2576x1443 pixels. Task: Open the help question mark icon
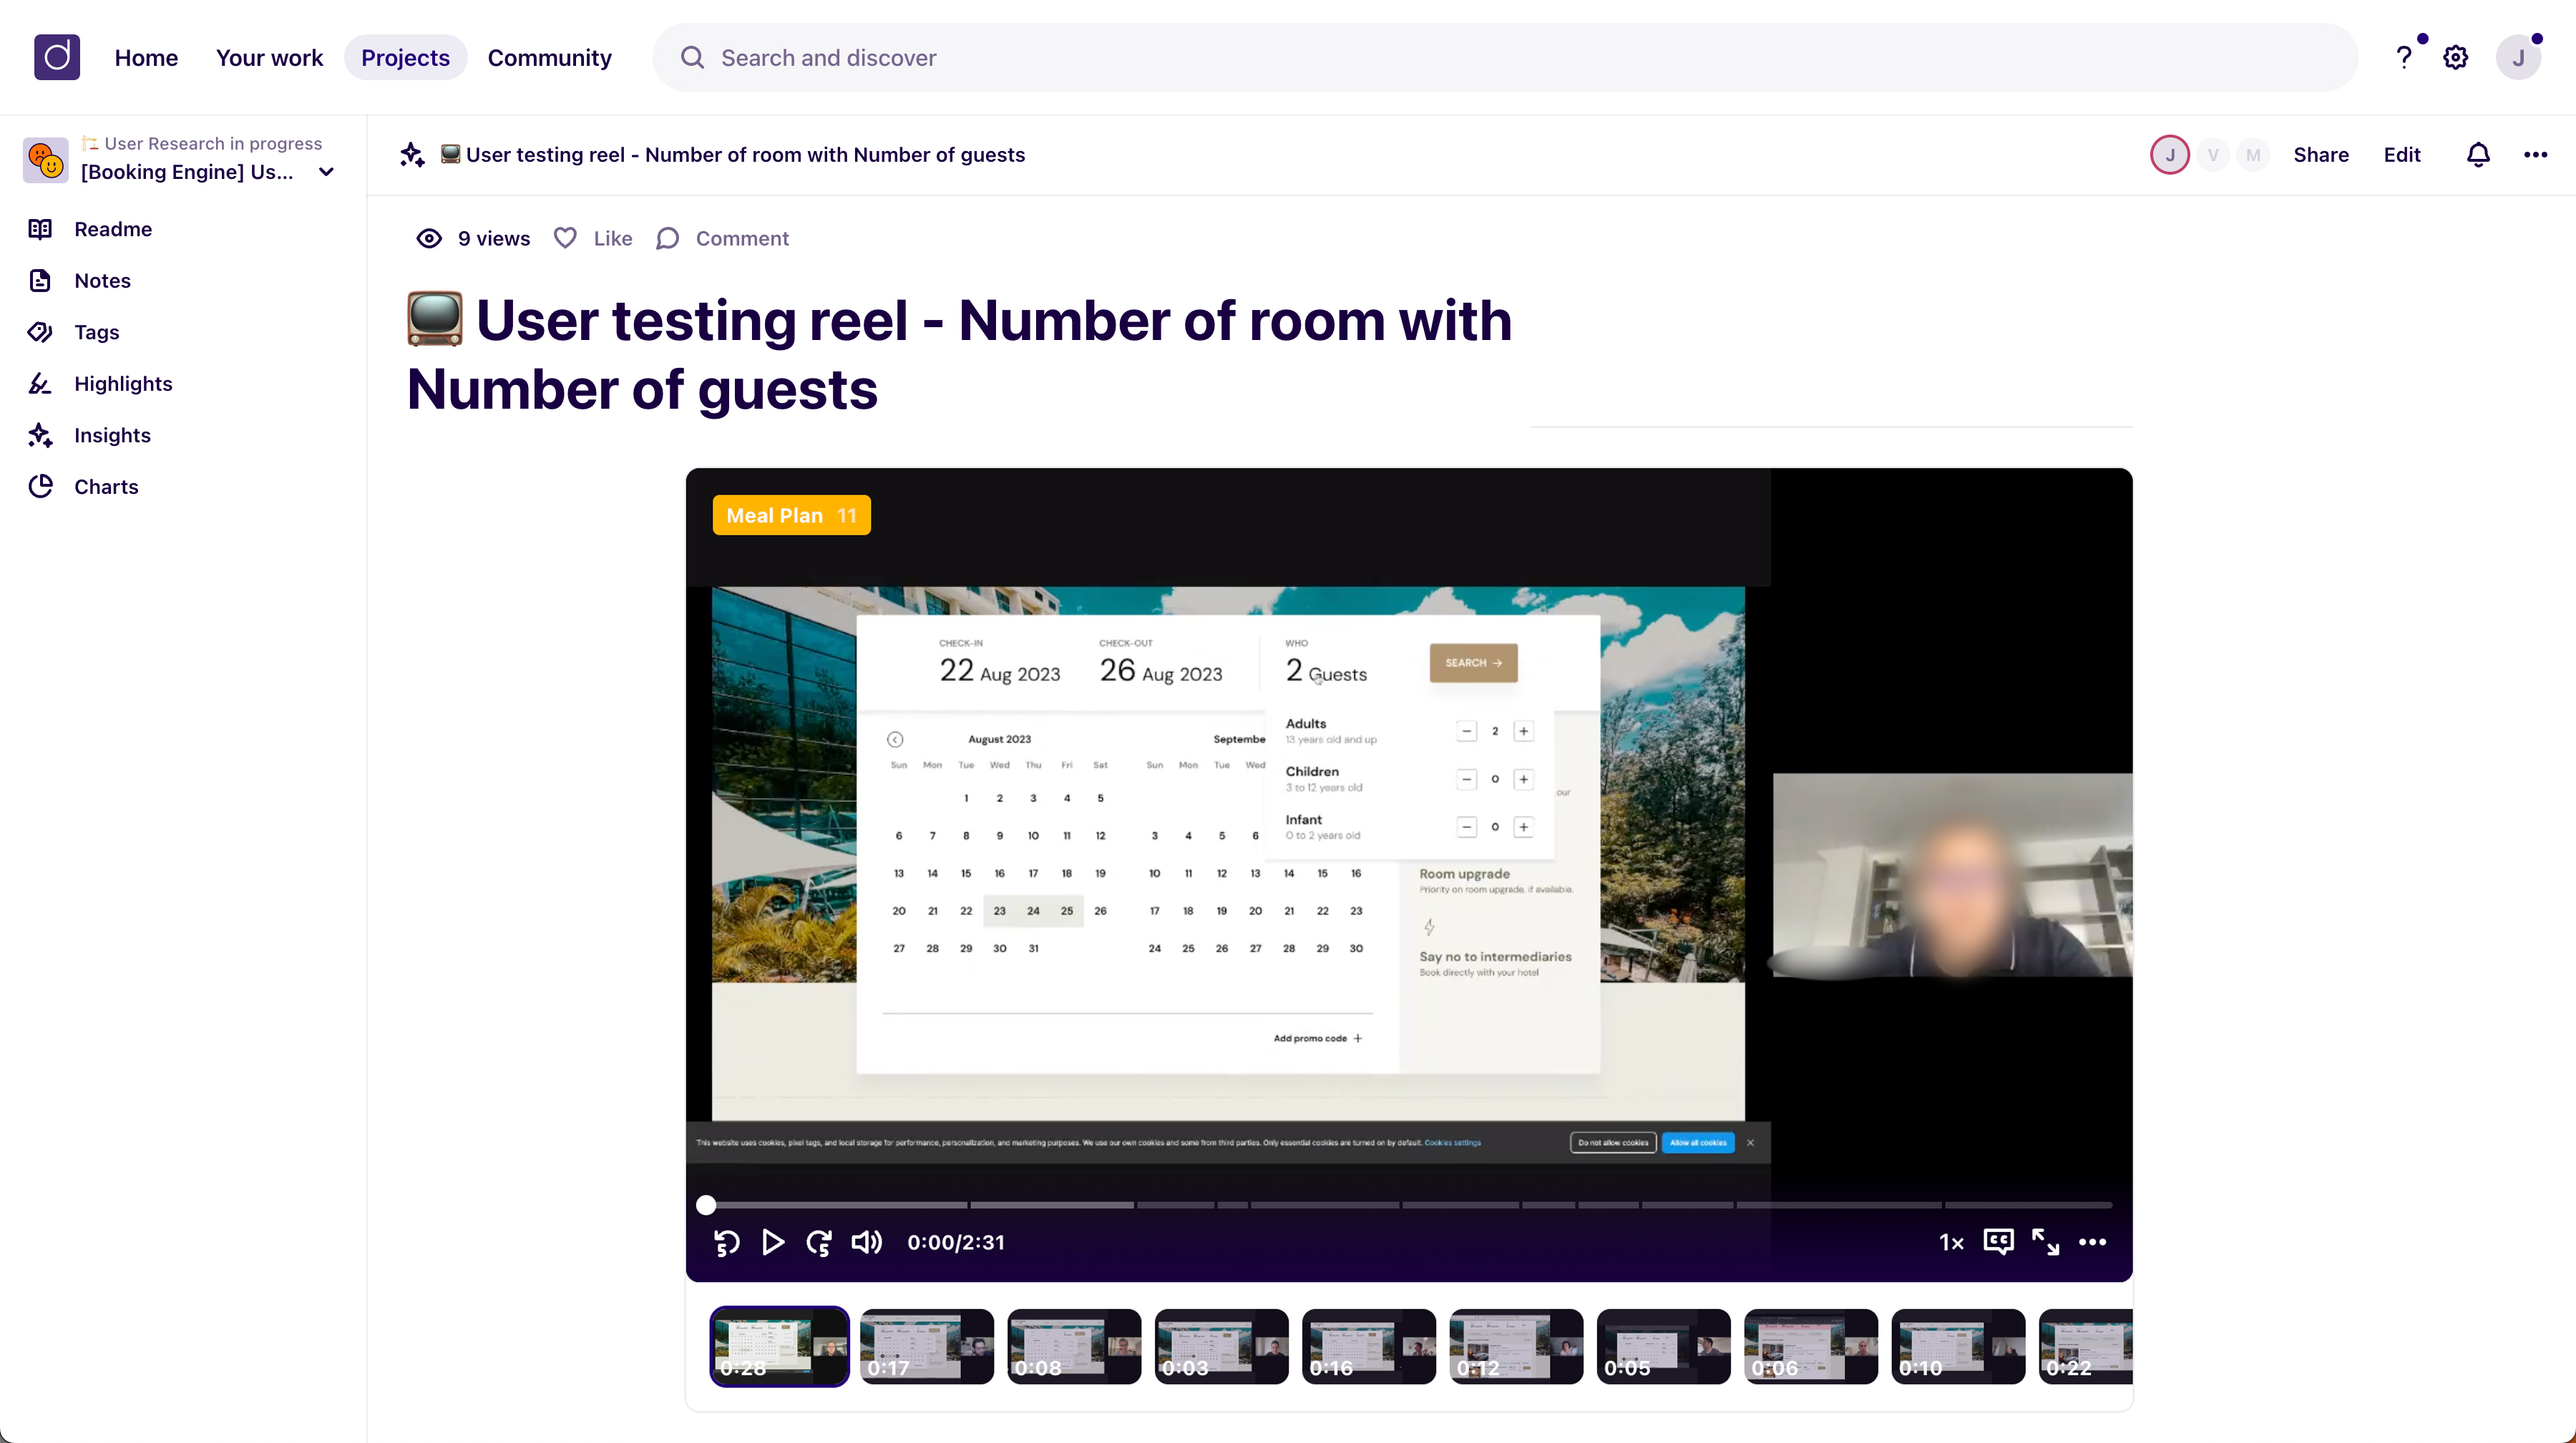(2404, 57)
